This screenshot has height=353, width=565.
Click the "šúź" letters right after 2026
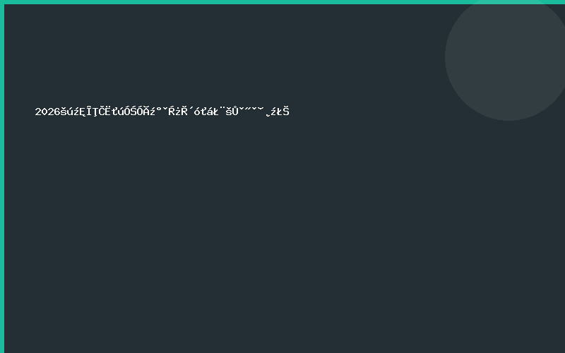69,112
